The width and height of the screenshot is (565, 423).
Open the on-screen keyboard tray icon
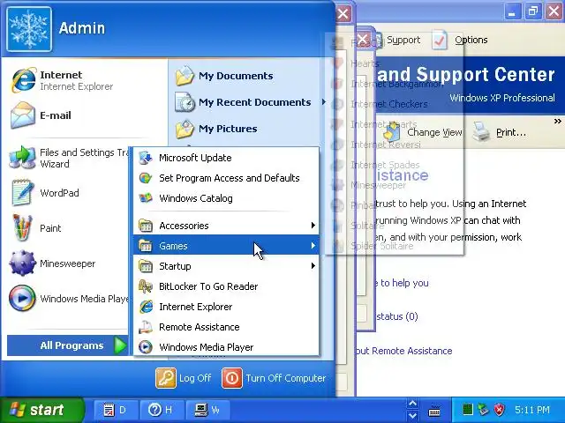point(434,411)
